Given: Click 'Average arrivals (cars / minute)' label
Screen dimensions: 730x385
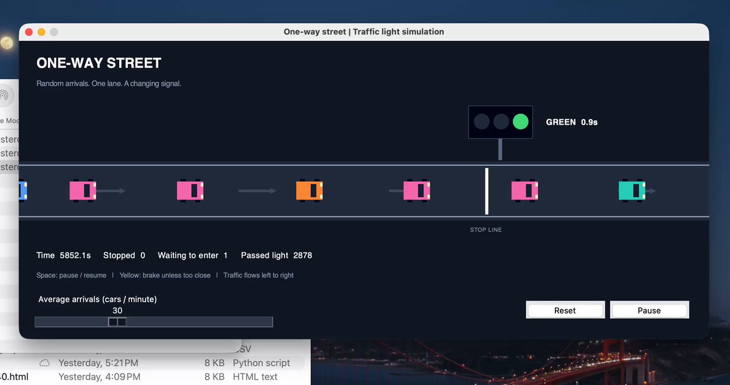Looking at the screenshot, I should pos(97,299).
